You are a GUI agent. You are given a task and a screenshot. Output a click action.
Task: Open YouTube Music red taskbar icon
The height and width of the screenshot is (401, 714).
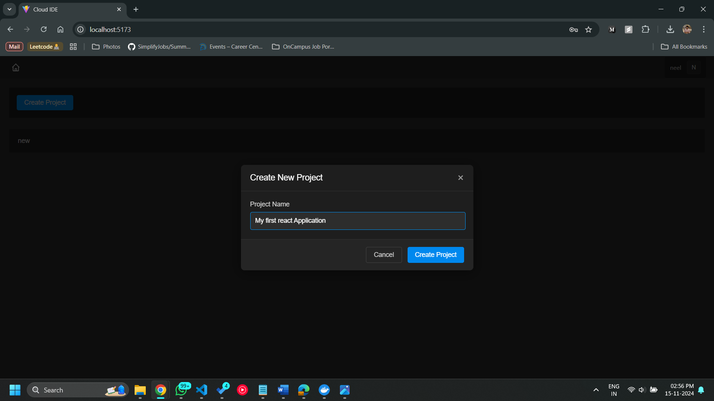[x=242, y=390]
